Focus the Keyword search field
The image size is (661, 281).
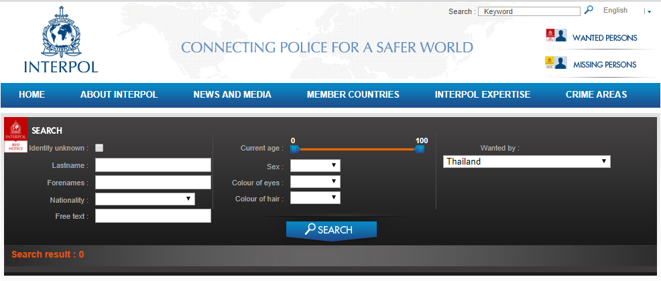click(529, 11)
